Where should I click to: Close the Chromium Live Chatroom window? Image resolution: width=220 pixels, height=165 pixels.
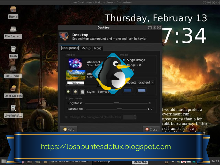pyautogui.click(x=218, y=2)
